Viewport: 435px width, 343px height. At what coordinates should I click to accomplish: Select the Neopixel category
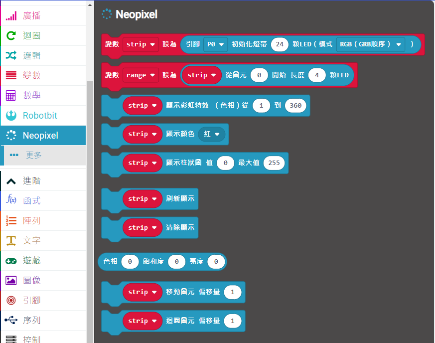(40, 136)
